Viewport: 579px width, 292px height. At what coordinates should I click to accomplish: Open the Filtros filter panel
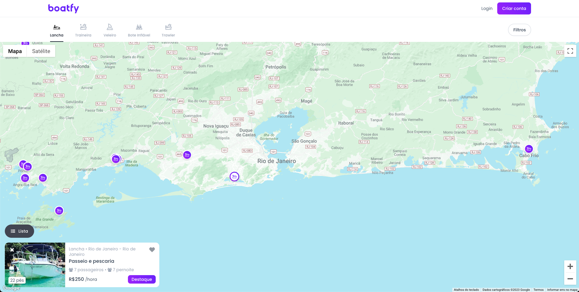[x=519, y=30]
